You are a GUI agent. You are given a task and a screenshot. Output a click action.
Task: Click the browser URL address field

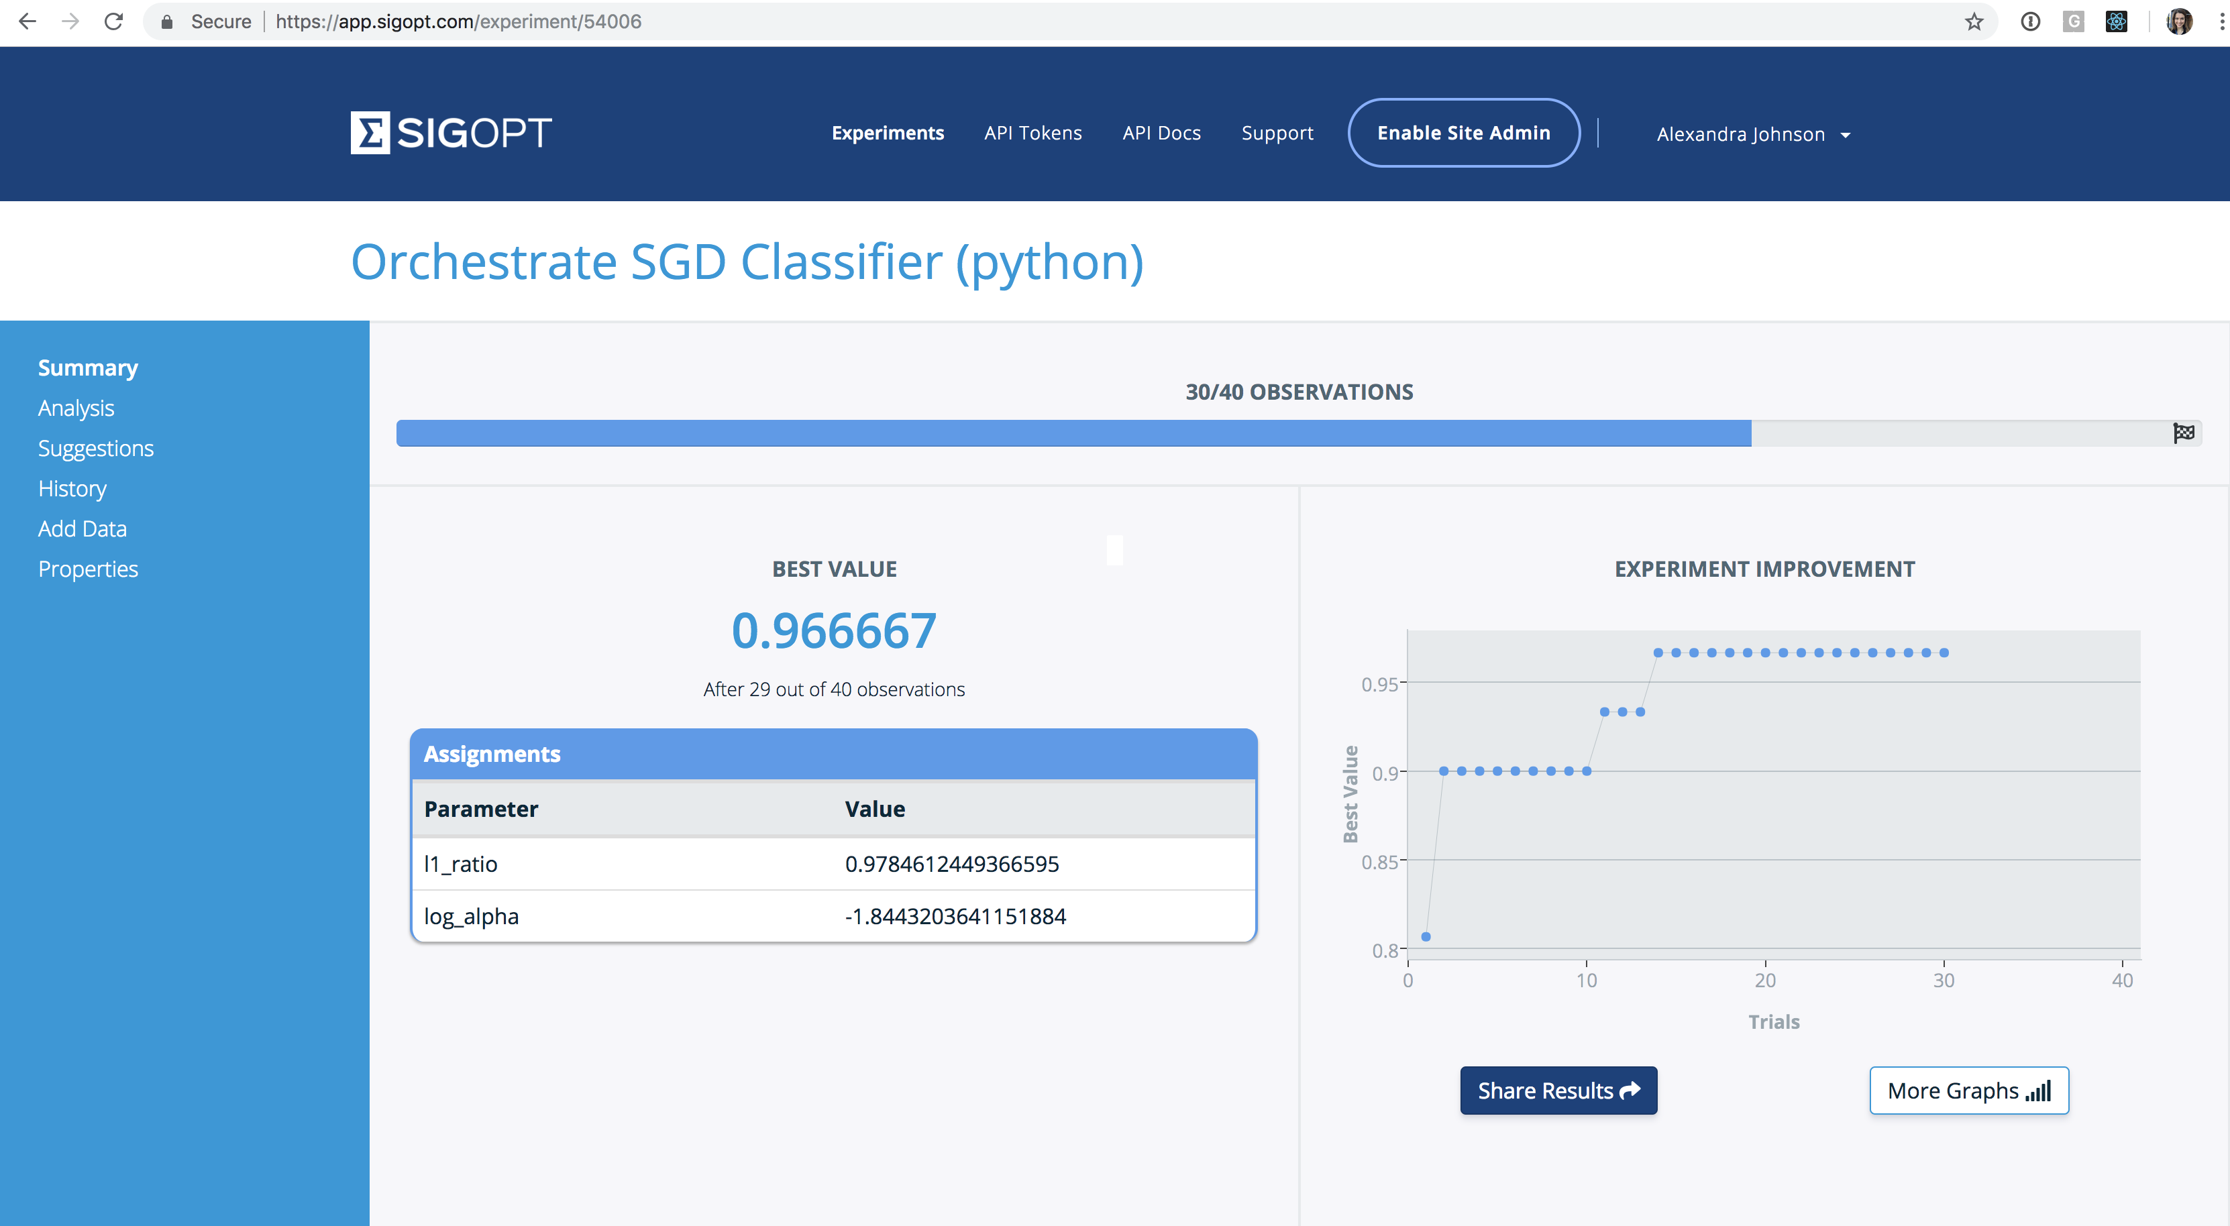[x=1039, y=21]
